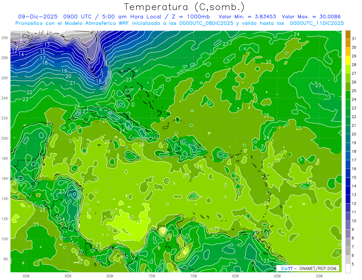
Task: Click the title "Temperatura (C,somb.)"
Action: click(184, 7)
